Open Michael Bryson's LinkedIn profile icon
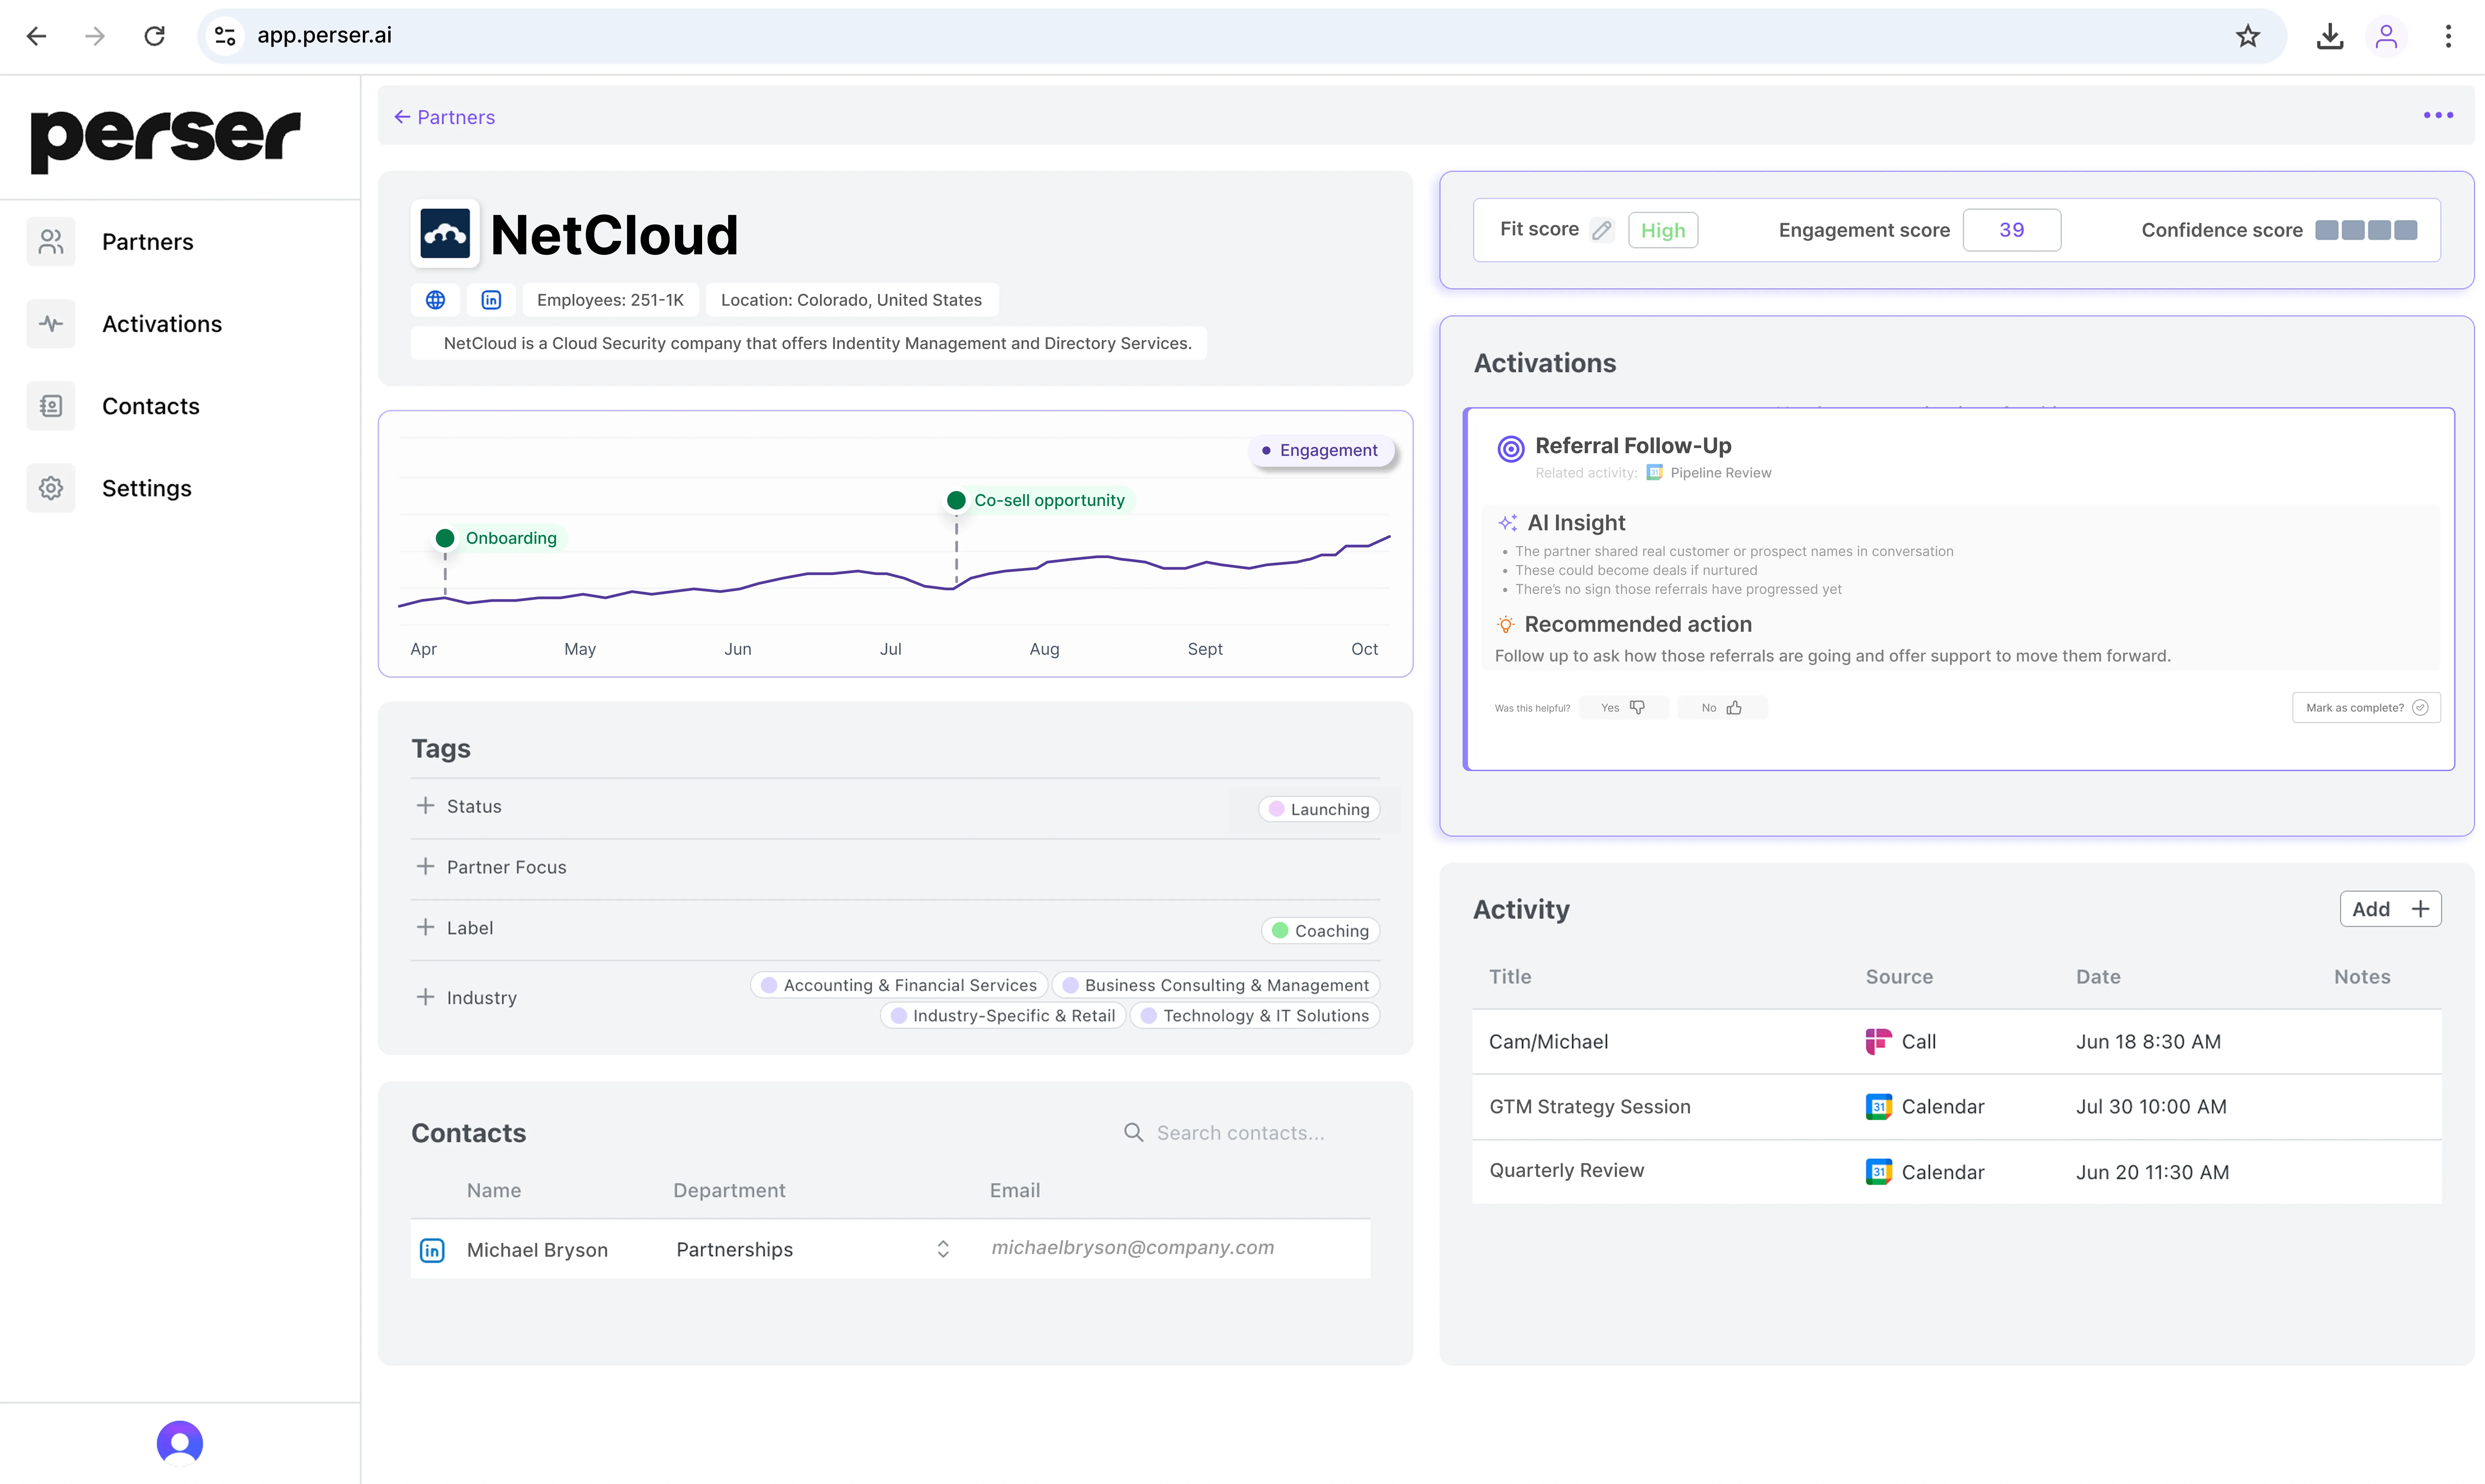This screenshot has width=2485, height=1484. [x=432, y=1250]
